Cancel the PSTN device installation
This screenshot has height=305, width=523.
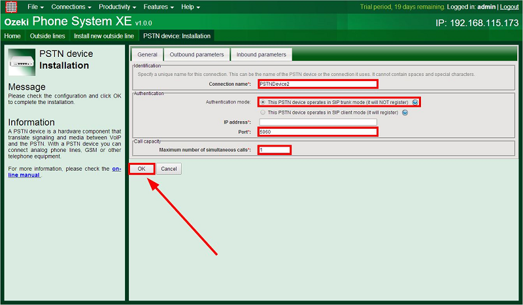coord(169,169)
